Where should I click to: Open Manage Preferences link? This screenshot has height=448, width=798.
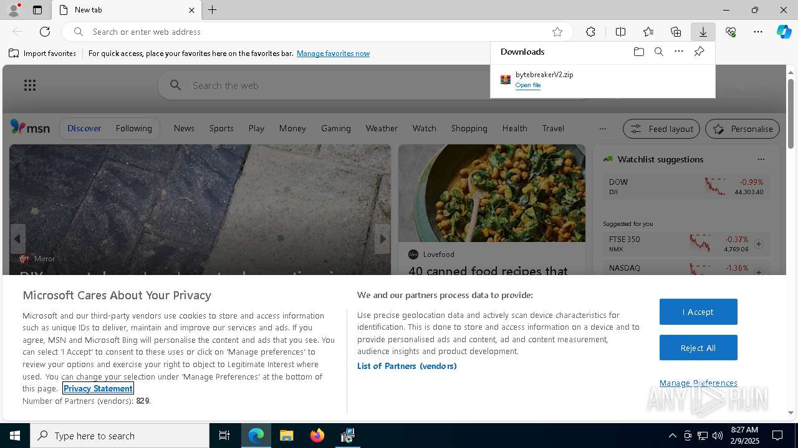tap(698, 383)
